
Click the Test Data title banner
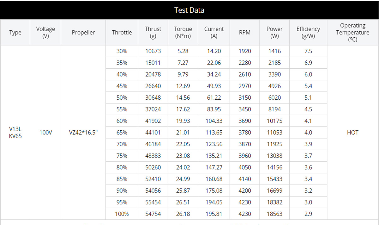click(x=189, y=10)
